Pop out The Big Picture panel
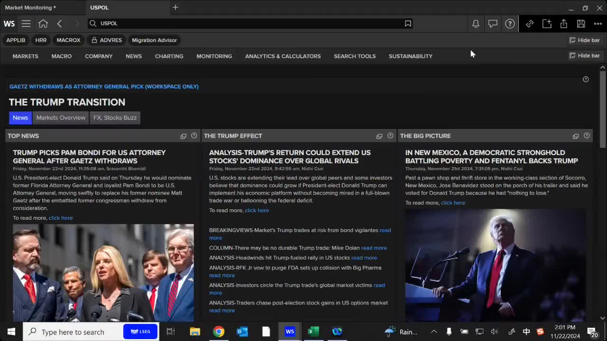This screenshot has height=341, width=607. pos(576,136)
